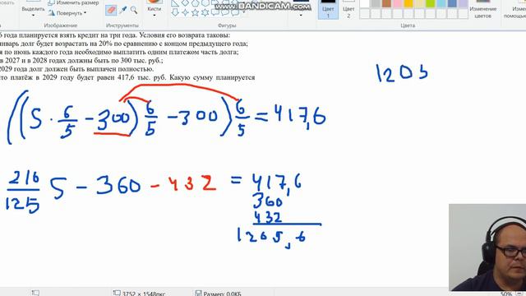
Task: Pick the gold orange color swatch
Action: (408, 4)
